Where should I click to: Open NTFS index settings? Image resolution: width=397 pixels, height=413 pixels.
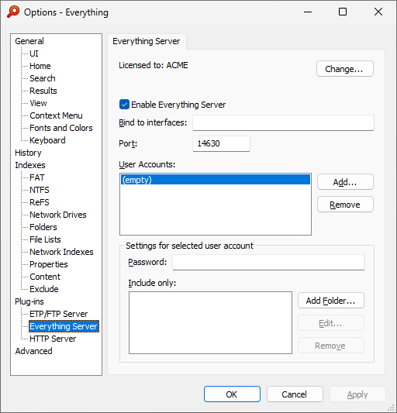(x=40, y=190)
